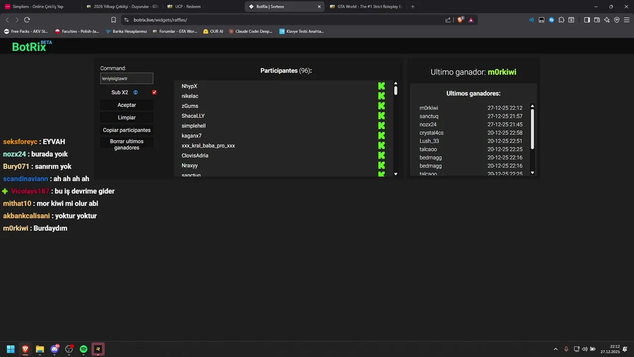
Task: Open the OUR AI bookmark
Action: click(x=213, y=31)
